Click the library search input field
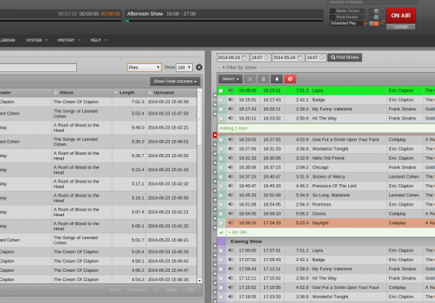The height and width of the screenshot is (303, 435). click(x=39, y=67)
